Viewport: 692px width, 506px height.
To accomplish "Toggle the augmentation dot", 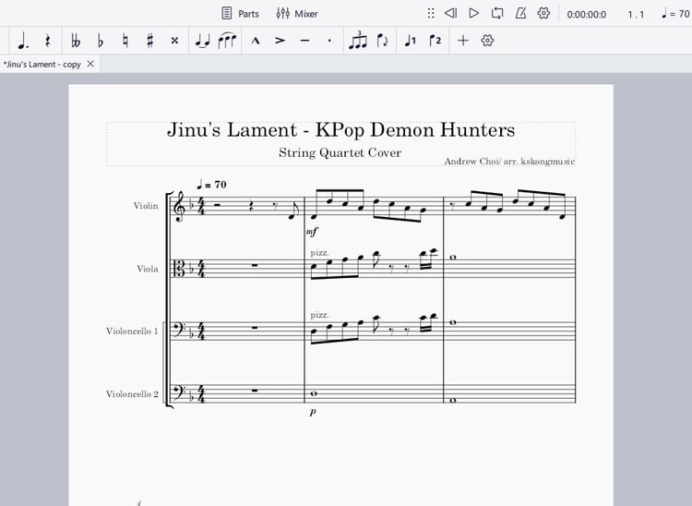I will pyautogui.click(x=22, y=41).
